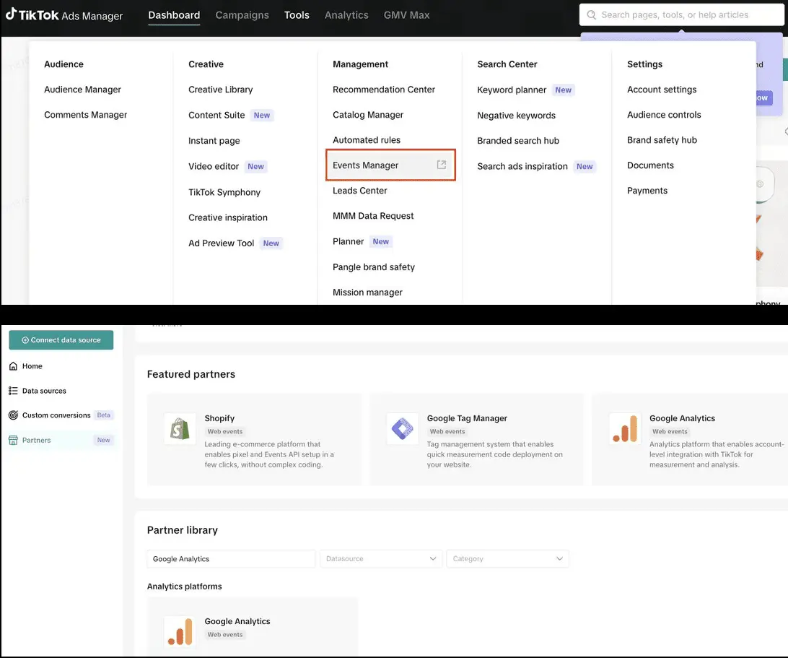Open Branded search hub
Image resolution: width=788 pixels, height=658 pixels.
(x=518, y=141)
